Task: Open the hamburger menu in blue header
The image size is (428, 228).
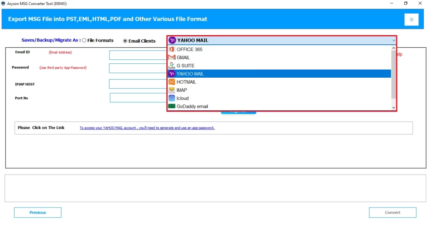Action: point(411,20)
